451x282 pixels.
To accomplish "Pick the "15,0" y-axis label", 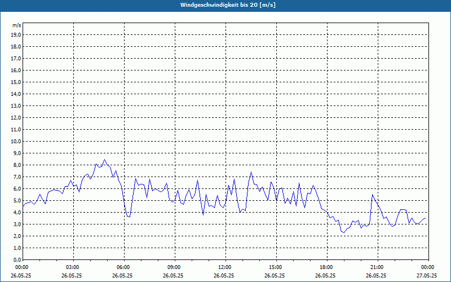I will (x=16, y=82).
